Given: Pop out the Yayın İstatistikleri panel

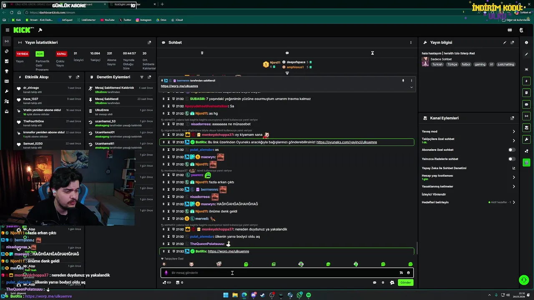Looking at the screenshot, I should [x=149, y=42].
